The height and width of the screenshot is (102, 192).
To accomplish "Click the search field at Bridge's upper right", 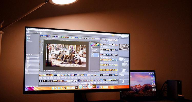I will point(124,36).
